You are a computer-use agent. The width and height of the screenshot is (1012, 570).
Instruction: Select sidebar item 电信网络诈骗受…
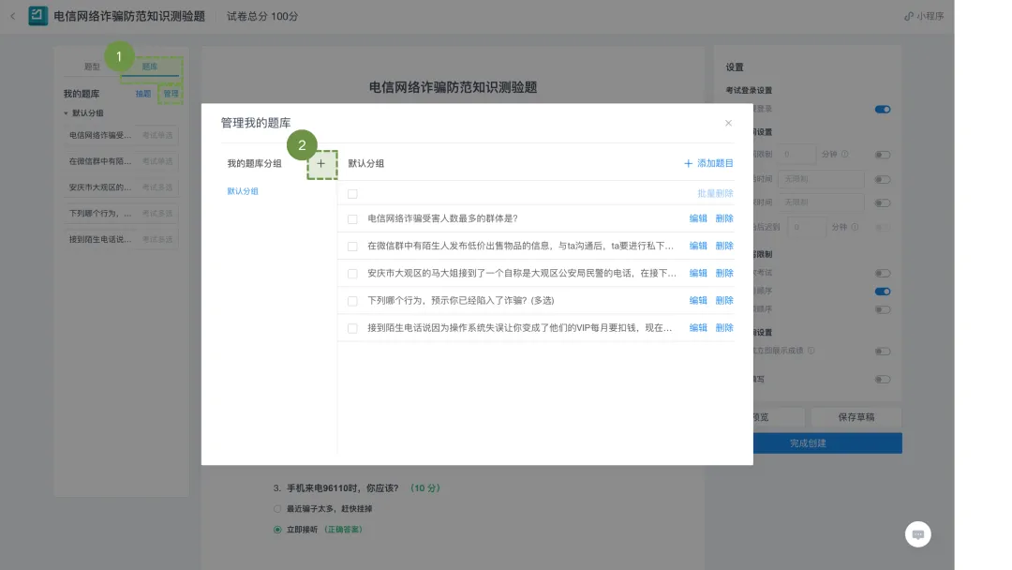coord(121,136)
